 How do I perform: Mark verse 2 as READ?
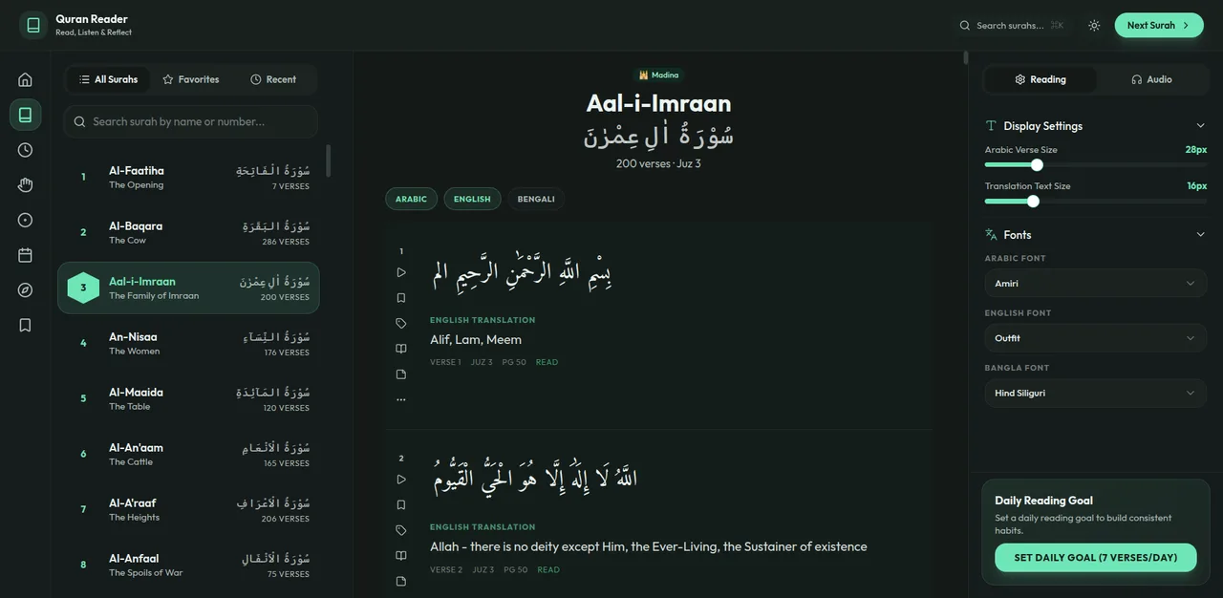click(548, 569)
